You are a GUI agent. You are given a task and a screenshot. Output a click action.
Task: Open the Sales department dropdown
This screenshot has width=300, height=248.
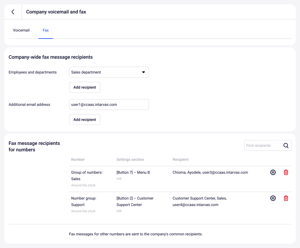click(x=109, y=72)
